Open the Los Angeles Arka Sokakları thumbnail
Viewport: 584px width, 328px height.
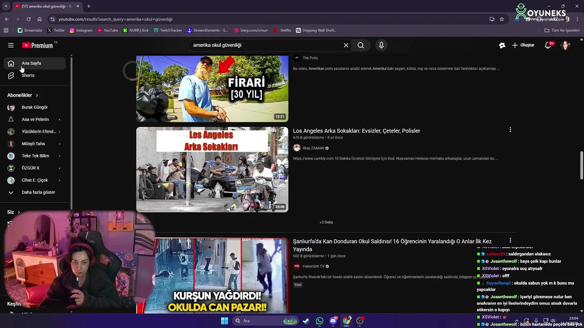[x=212, y=169]
